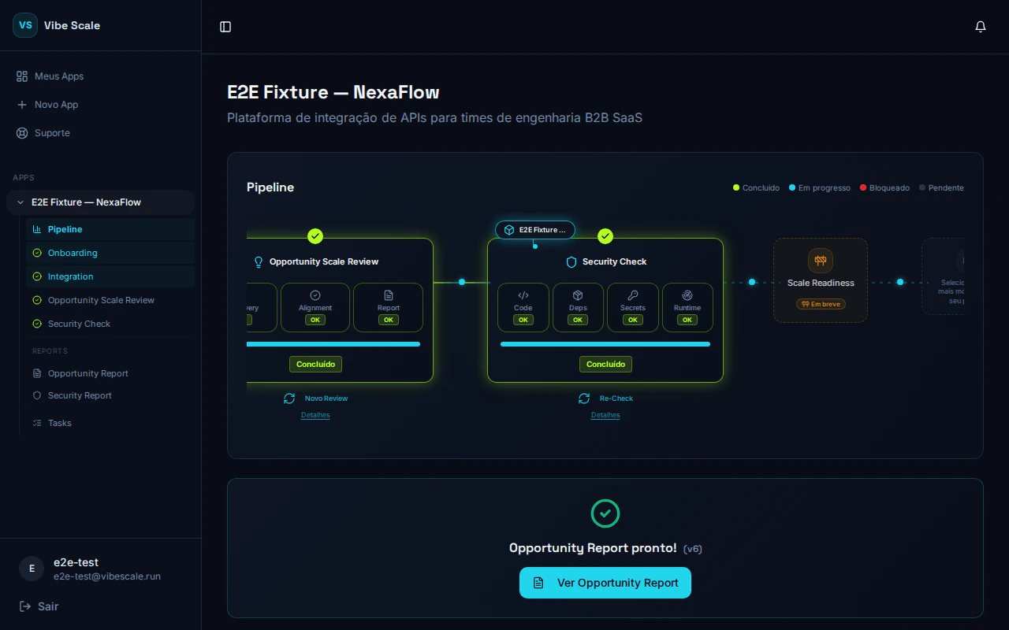Select Onboarding in the sidebar
The height and width of the screenshot is (630, 1009).
point(73,252)
